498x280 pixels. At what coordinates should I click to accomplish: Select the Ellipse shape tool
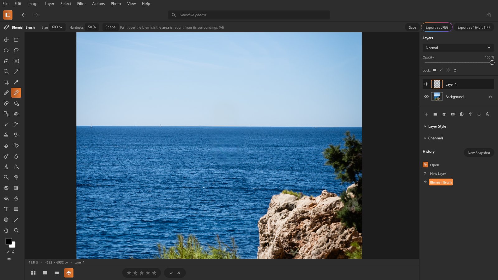click(6, 220)
